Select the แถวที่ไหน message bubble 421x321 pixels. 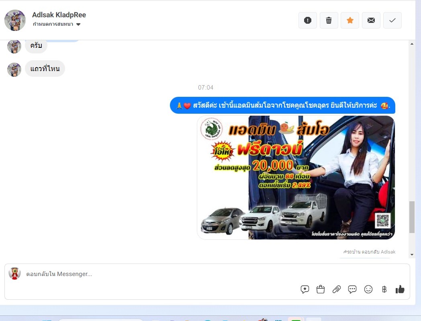[x=45, y=69]
